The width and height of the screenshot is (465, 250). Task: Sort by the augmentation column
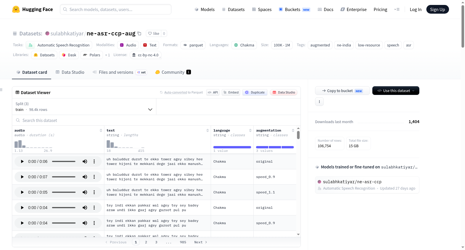click(x=293, y=130)
